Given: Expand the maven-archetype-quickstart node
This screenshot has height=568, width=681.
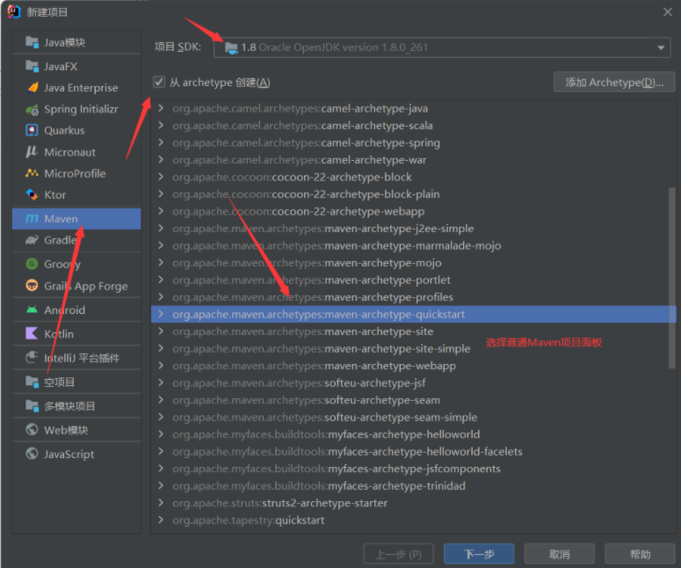Looking at the screenshot, I should (x=161, y=314).
